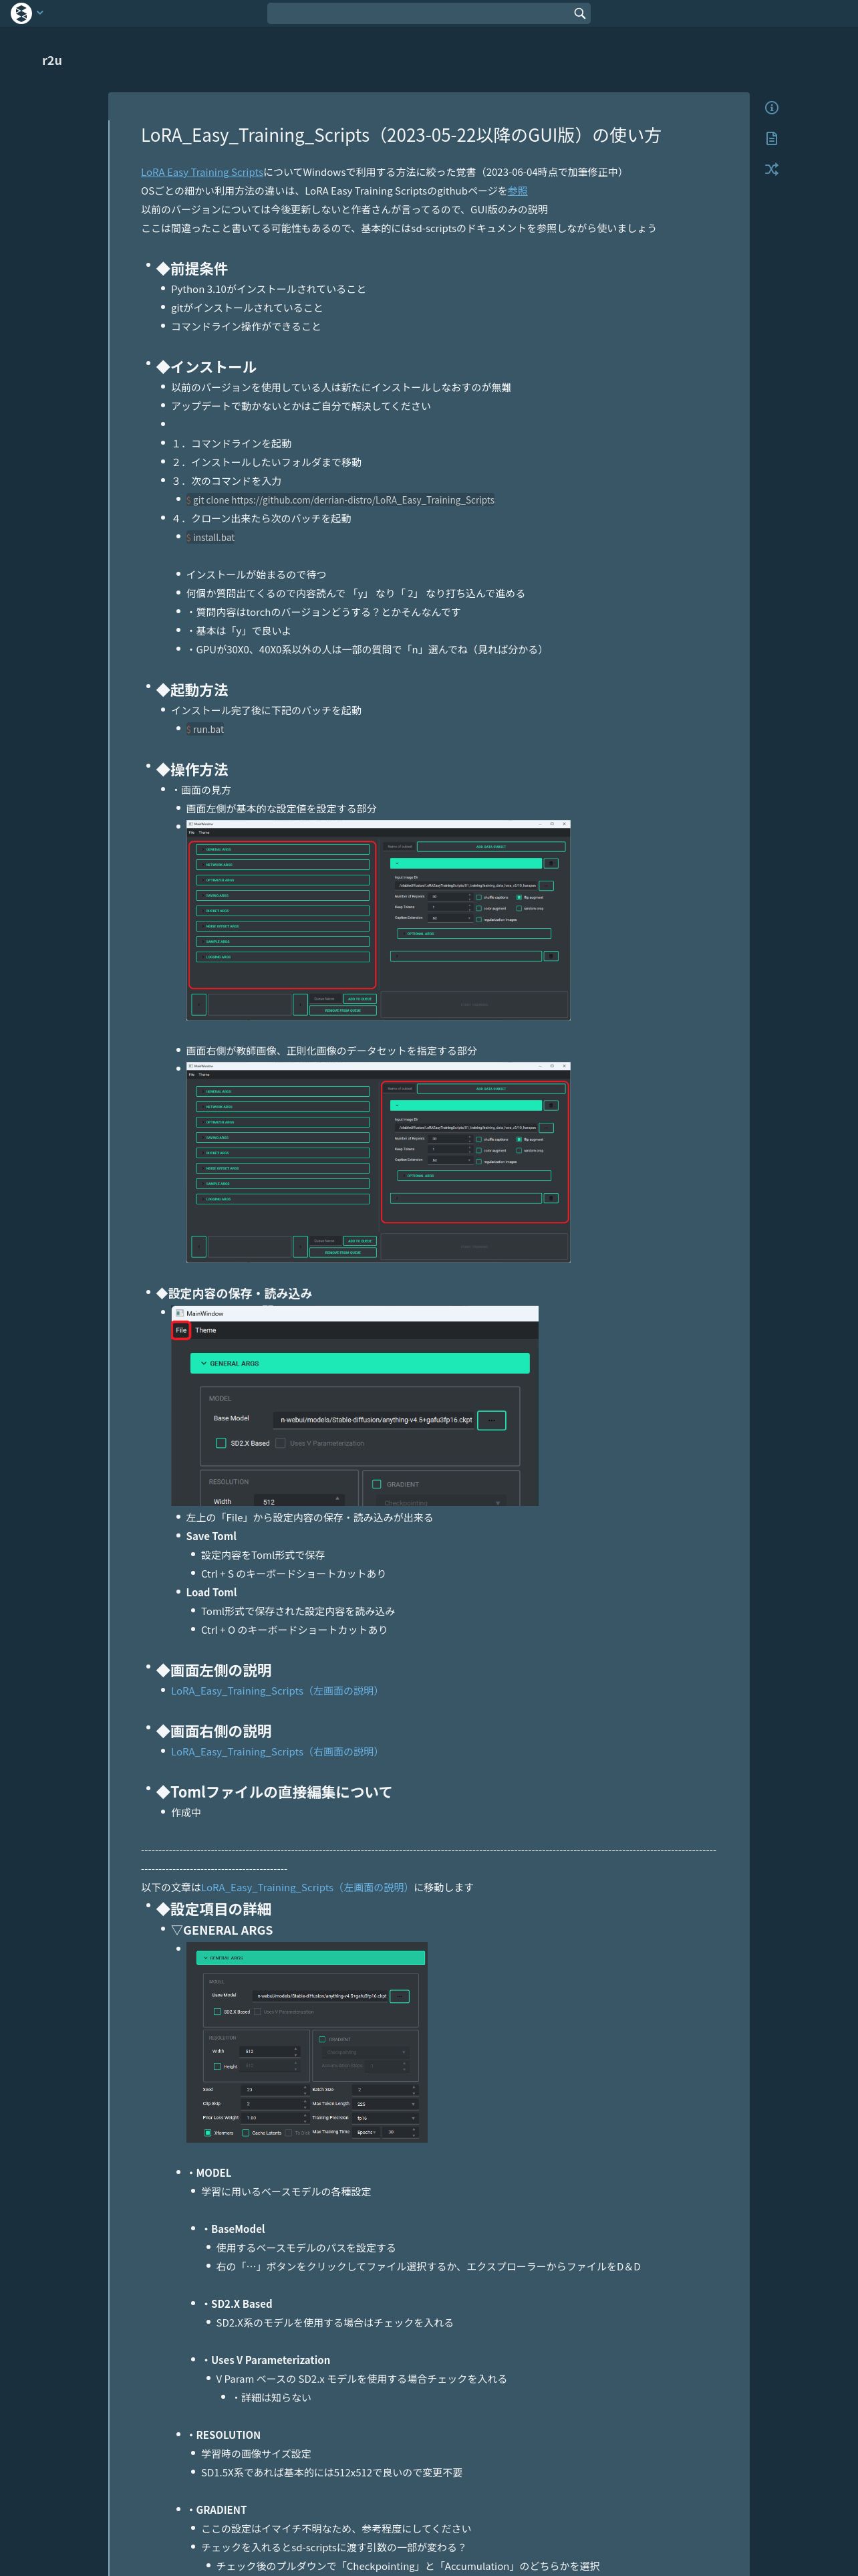The image size is (858, 2576).
Task: Open the 右画面の説明 link under ◆画面右側の説明
Action: (x=277, y=1752)
